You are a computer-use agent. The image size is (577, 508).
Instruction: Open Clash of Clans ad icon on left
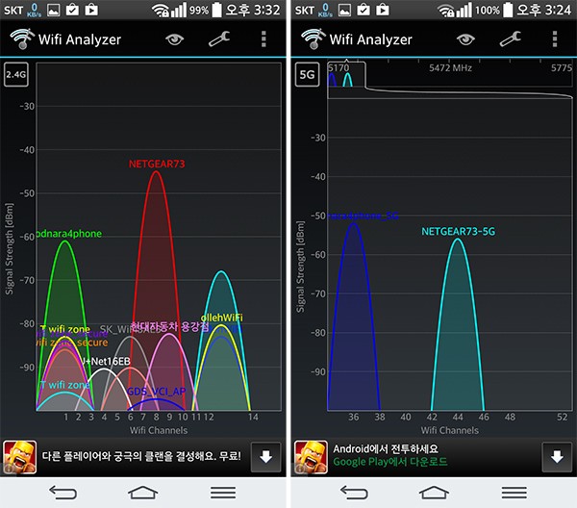click(20, 457)
